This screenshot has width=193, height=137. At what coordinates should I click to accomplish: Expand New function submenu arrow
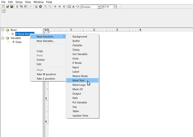(x=64, y=36)
